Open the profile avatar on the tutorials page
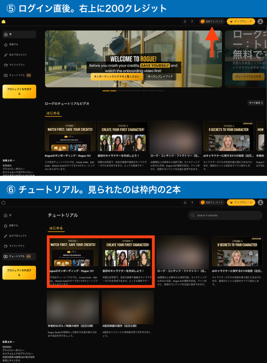267x363 pixels. click(x=260, y=202)
